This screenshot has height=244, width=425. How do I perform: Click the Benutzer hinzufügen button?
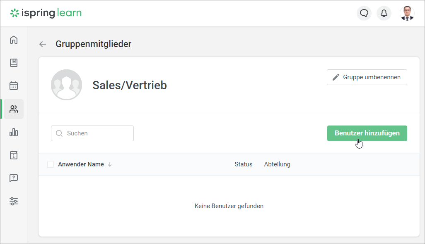(367, 133)
